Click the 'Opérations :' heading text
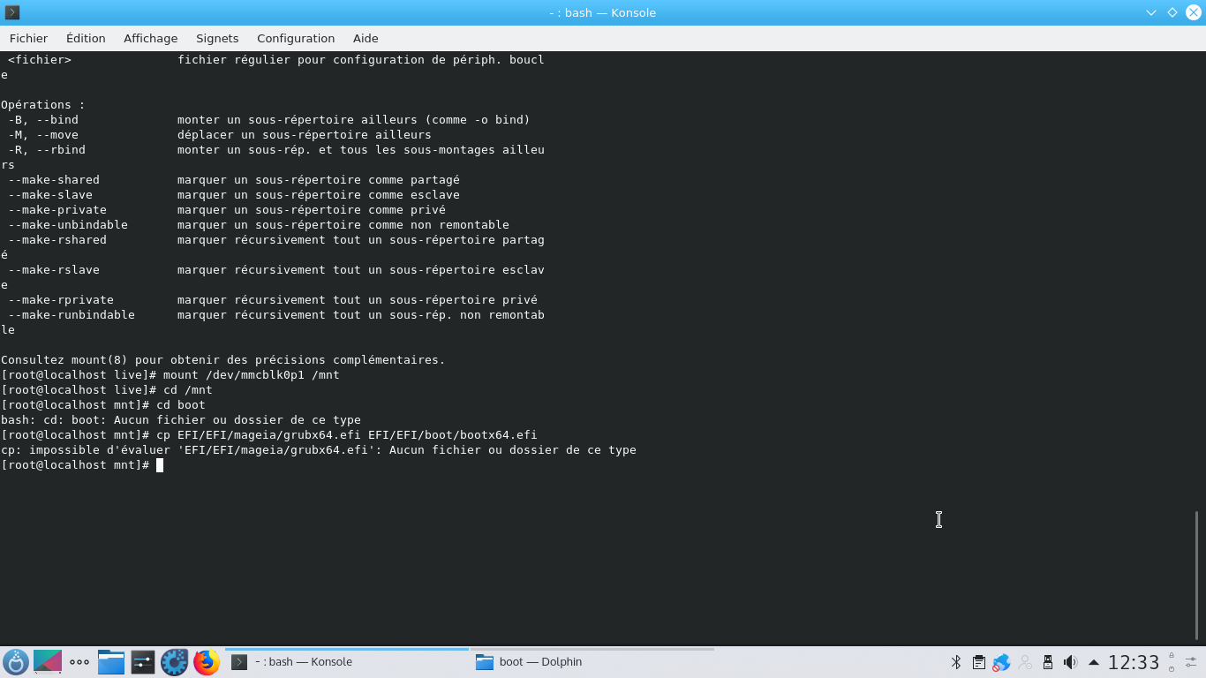Screen dimensions: 1206x678 [x=43, y=105]
